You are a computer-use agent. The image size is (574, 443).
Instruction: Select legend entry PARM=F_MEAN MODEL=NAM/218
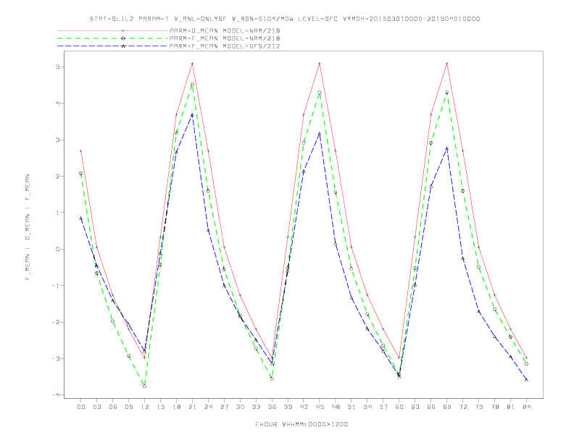[x=225, y=38]
